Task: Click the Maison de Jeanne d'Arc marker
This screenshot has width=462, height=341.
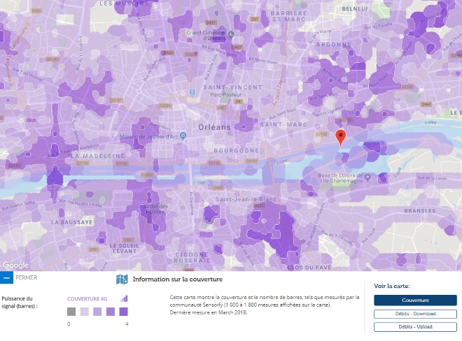Action: coord(182,135)
